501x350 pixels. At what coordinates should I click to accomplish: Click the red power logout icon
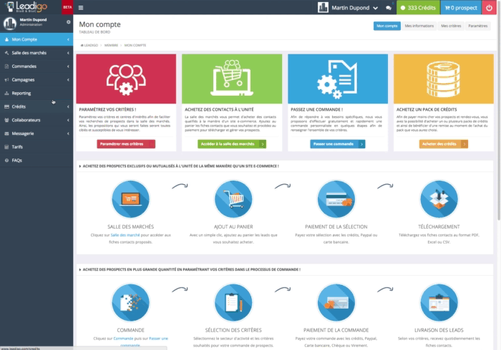(x=489, y=8)
